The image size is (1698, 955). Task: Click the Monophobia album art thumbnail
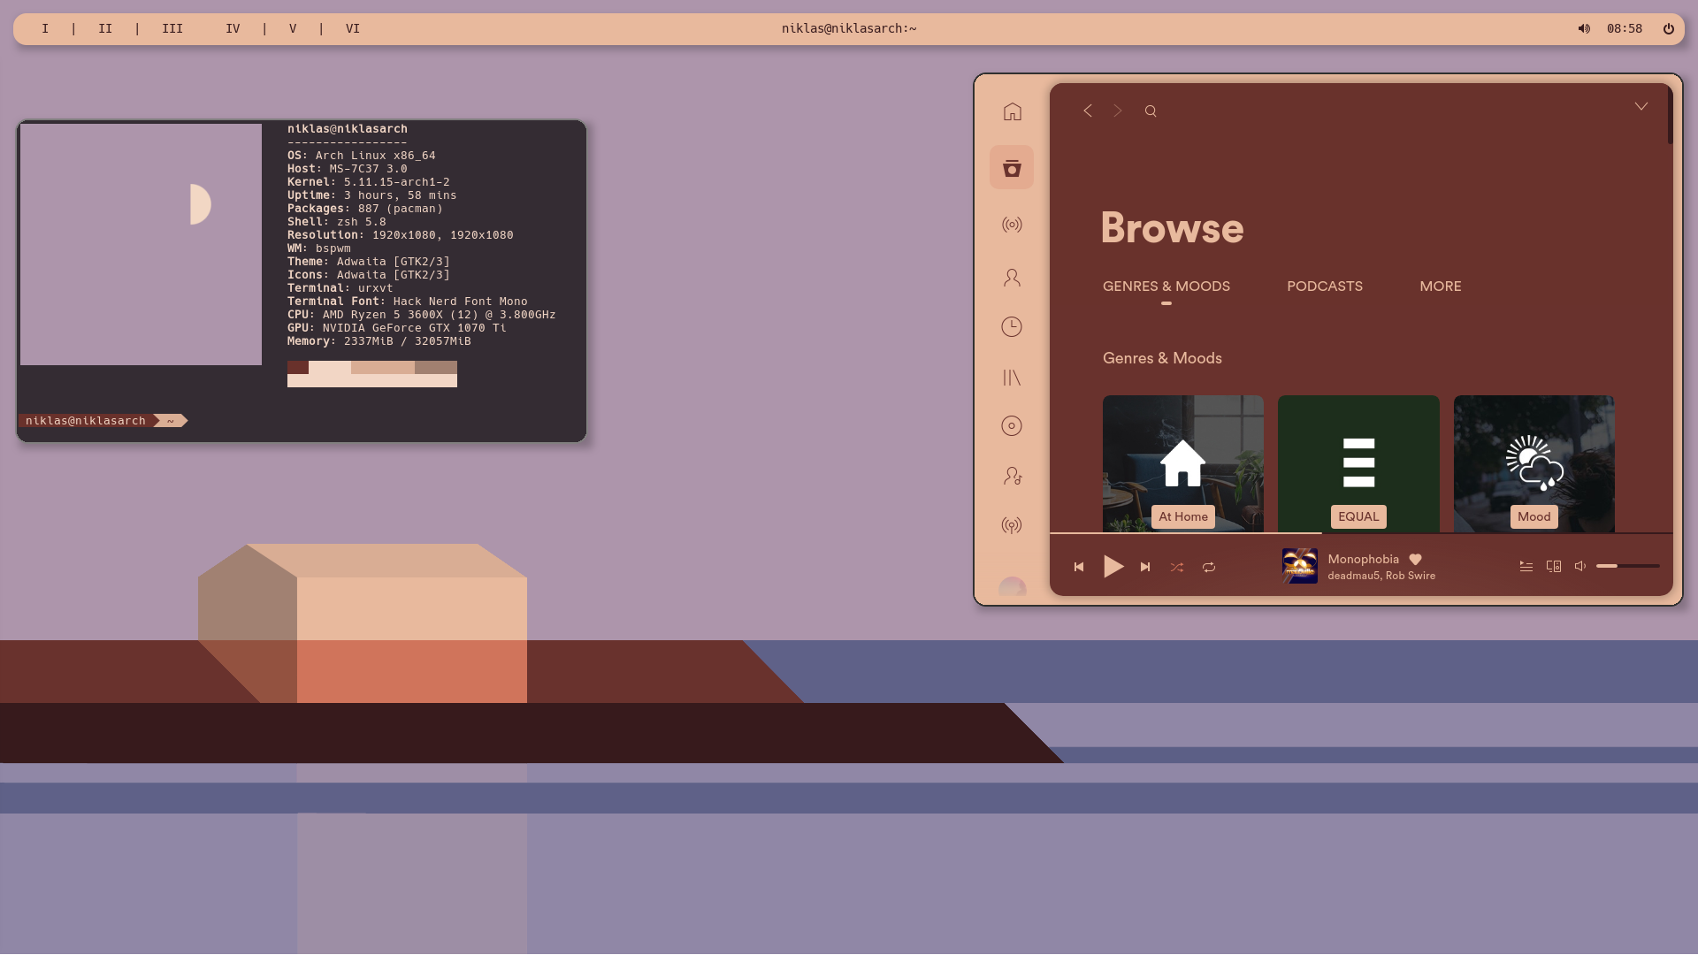(x=1299, y=566)
